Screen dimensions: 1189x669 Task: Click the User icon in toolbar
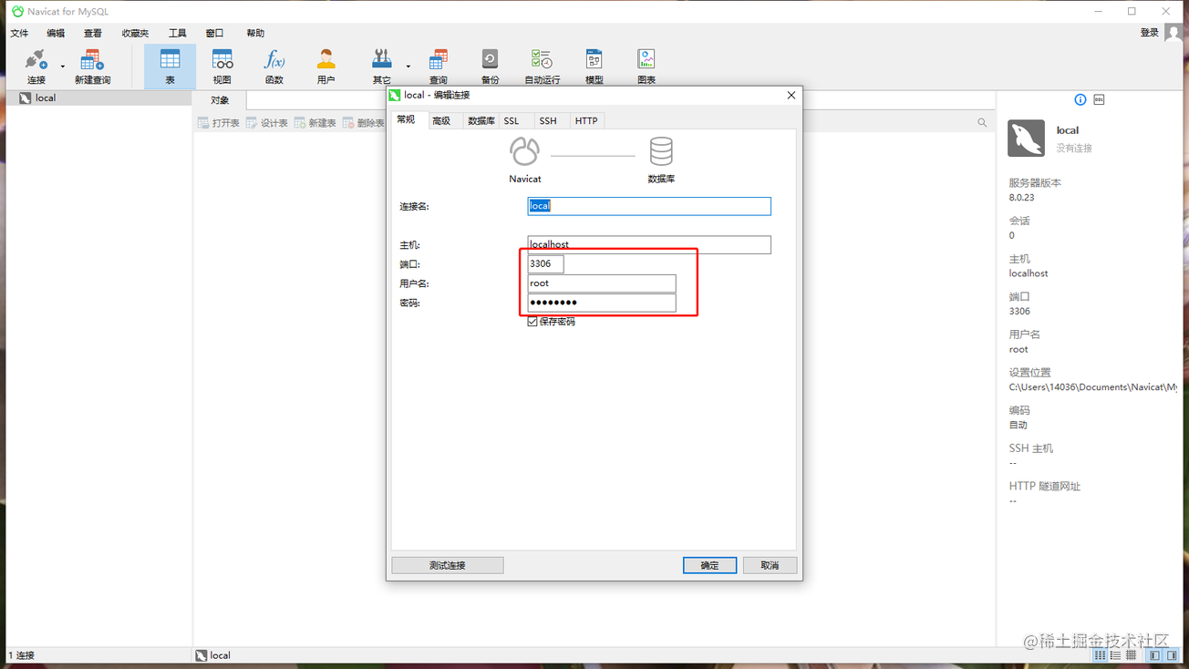(x=326, y=62)
